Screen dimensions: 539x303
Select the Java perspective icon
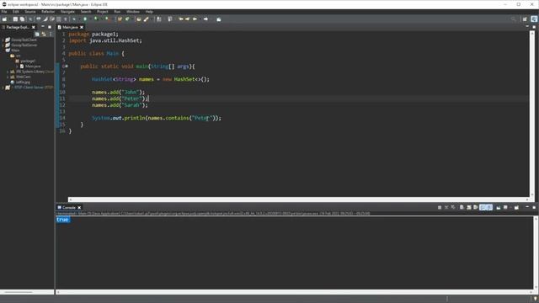click(x=534, y=19)
